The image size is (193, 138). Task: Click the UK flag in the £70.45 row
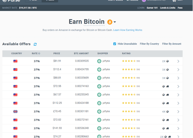tap(15, 111)
